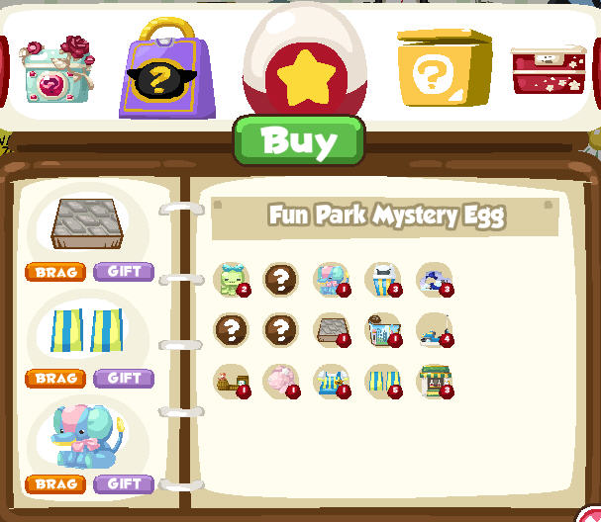
Task: Brag about the striped curtains
Action: click(x=55, y=379)
